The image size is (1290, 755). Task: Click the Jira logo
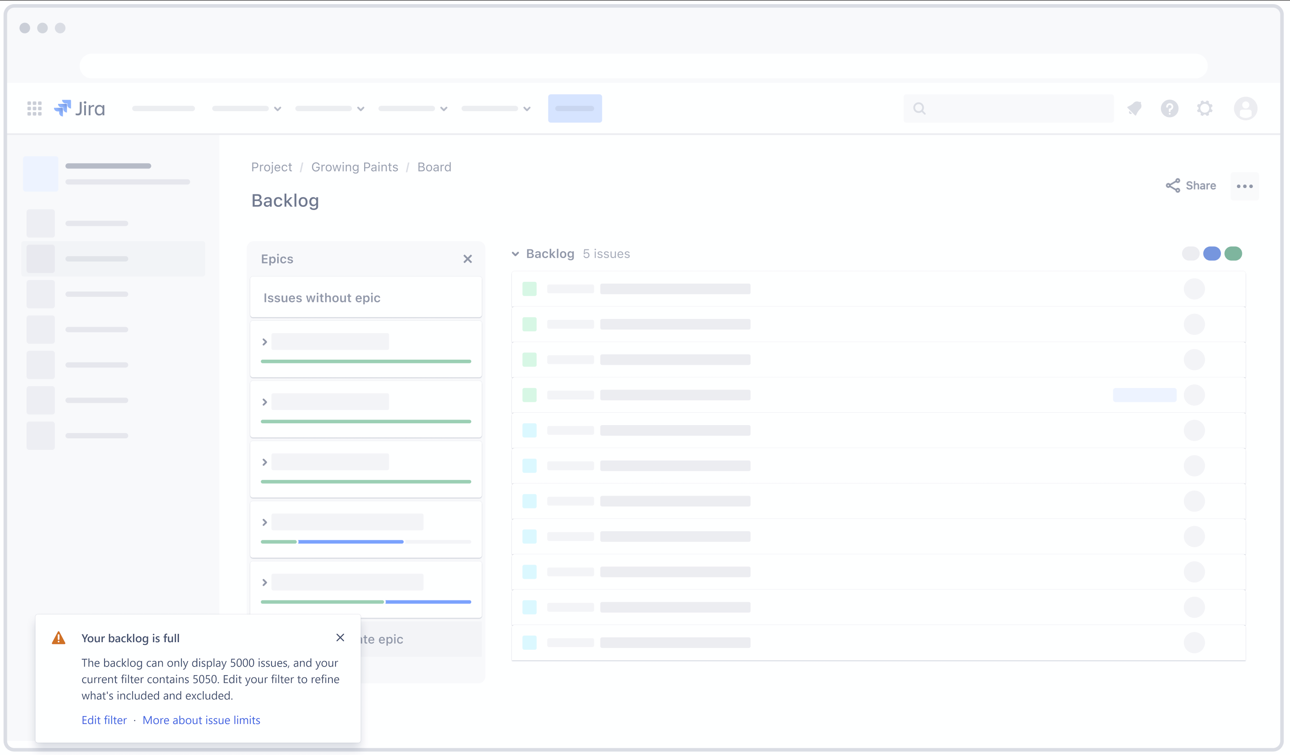(79, 108)
